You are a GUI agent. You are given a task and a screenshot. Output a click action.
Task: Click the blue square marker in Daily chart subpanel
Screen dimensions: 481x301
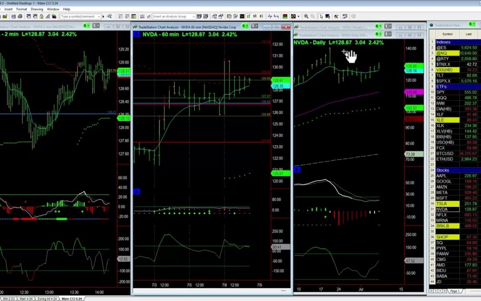click(297, 169)
